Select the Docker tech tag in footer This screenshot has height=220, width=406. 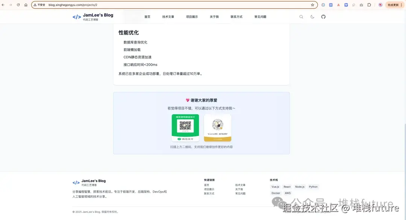(x=276, y=193)
